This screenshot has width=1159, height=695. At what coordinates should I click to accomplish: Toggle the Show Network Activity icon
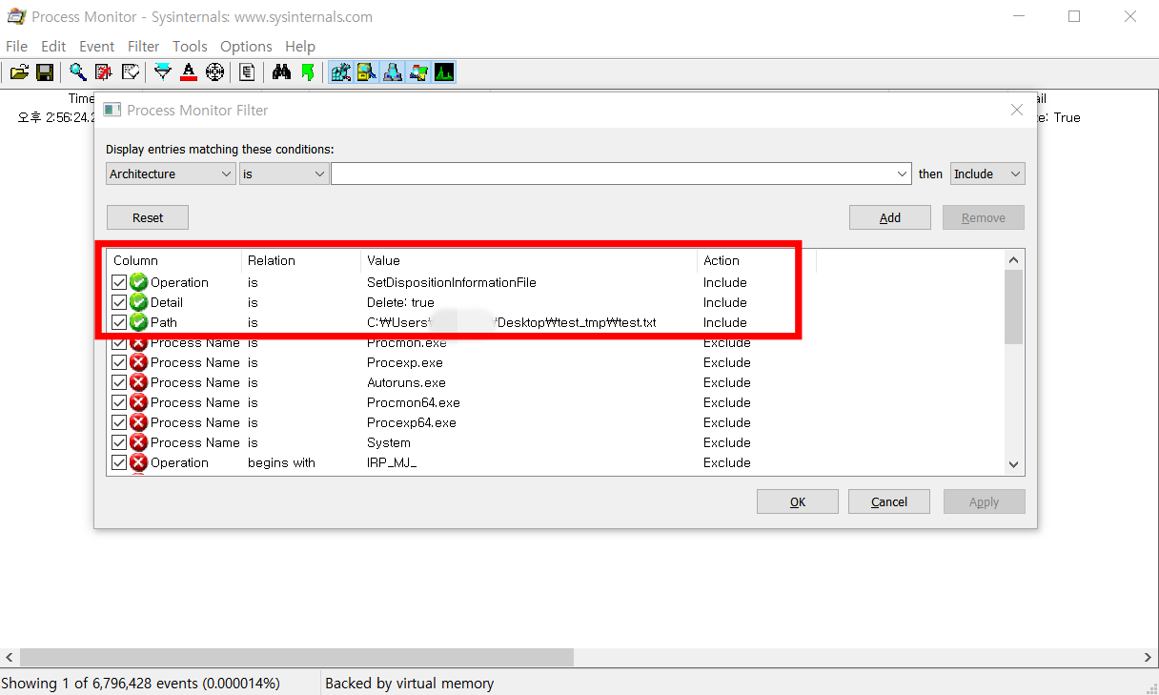tap(393, 72)
